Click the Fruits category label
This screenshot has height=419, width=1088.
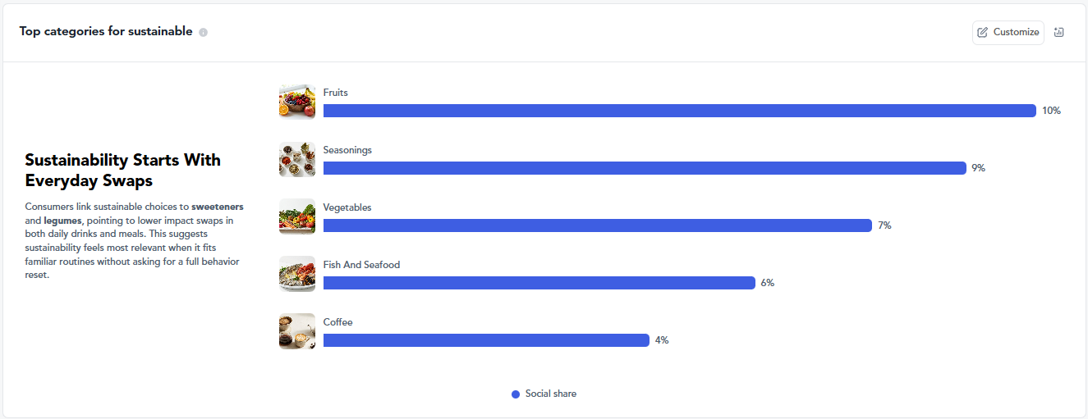(335, 93)
